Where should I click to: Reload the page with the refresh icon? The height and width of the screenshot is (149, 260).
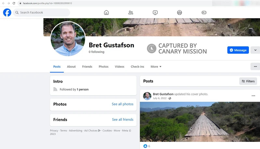14,3
